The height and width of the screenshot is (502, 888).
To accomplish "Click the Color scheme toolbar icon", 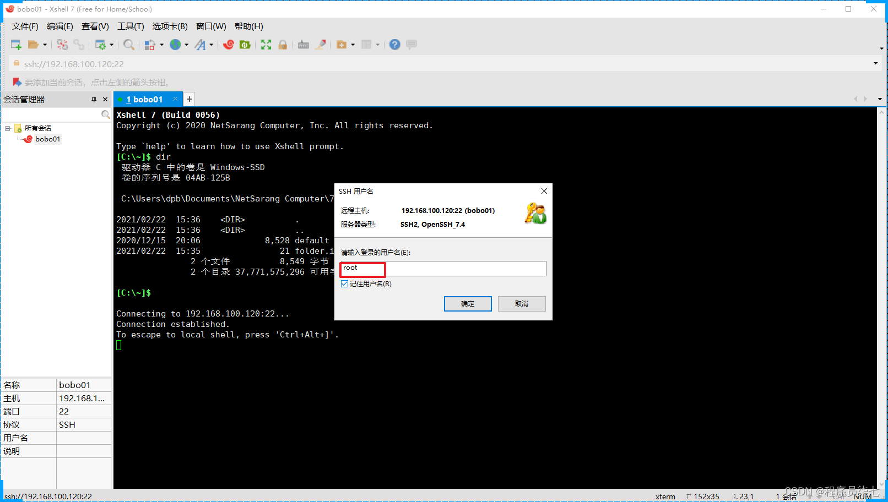I will 150,45.
